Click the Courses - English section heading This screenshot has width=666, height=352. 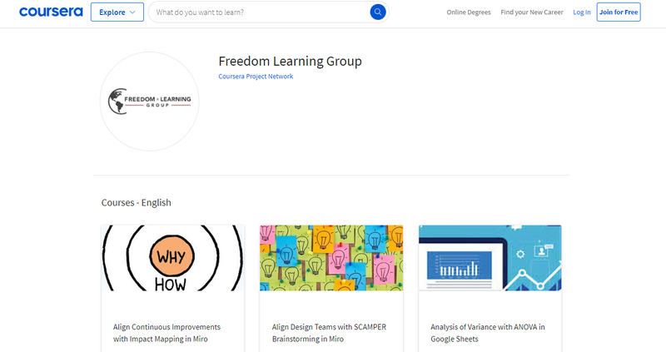(137, 202)
